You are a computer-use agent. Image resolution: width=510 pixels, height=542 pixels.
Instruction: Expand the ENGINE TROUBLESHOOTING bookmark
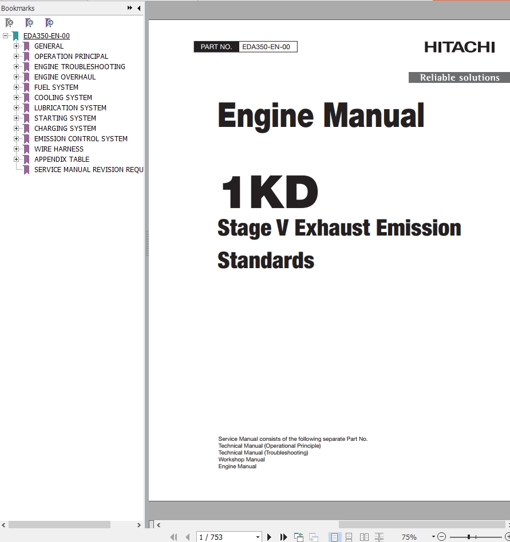pos(16,66)
